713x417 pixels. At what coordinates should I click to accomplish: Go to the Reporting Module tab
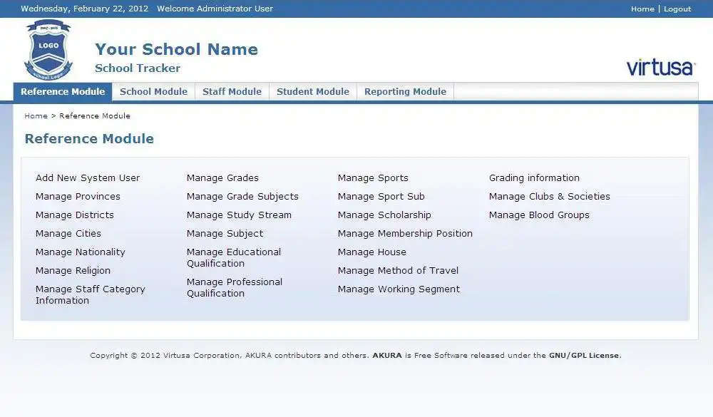tap(405, 91)
